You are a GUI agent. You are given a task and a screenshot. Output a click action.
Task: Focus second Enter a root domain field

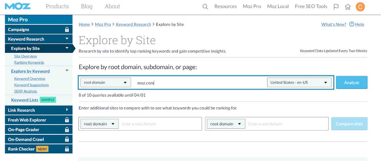point(287,124)
